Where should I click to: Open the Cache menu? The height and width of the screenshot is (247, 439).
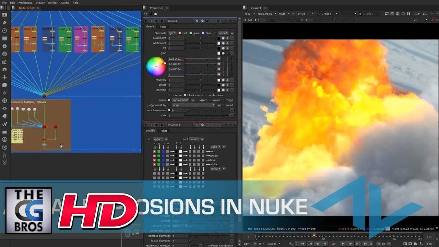(65, 3)
